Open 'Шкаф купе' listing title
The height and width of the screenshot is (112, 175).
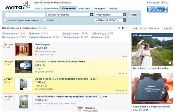coord(42,44)
